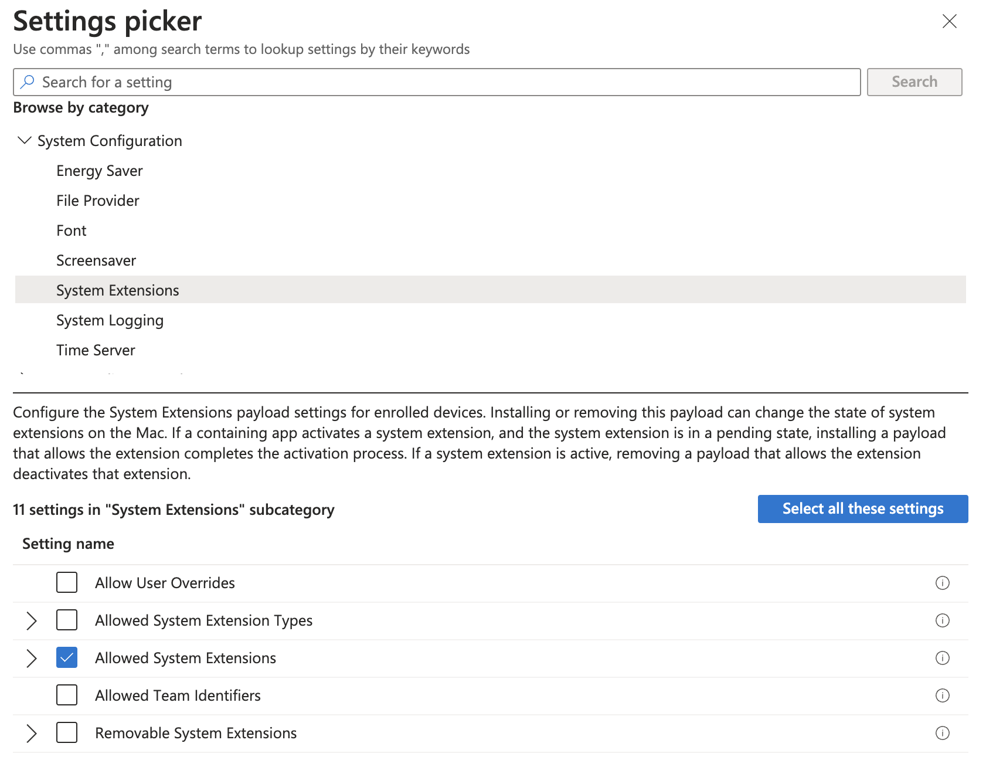Open the Energy Saver subcategory
This screenshot has width=986, height=767.
100,171
